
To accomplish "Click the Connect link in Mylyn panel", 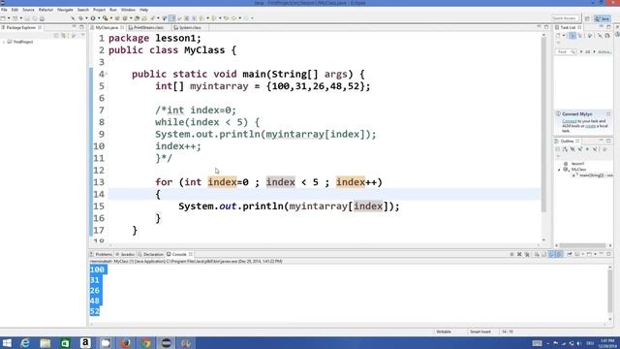I will click(x=570, y=121).
